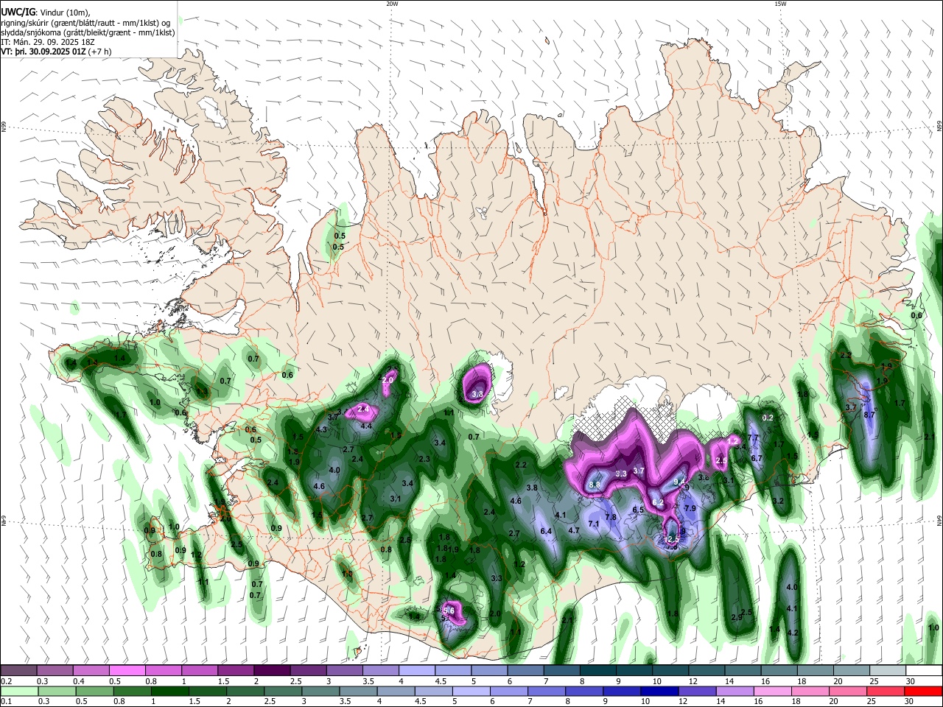Click the 6.5 precipitation value on the map
The width and height of the screenshot is (943, 707).
point(638,510)
